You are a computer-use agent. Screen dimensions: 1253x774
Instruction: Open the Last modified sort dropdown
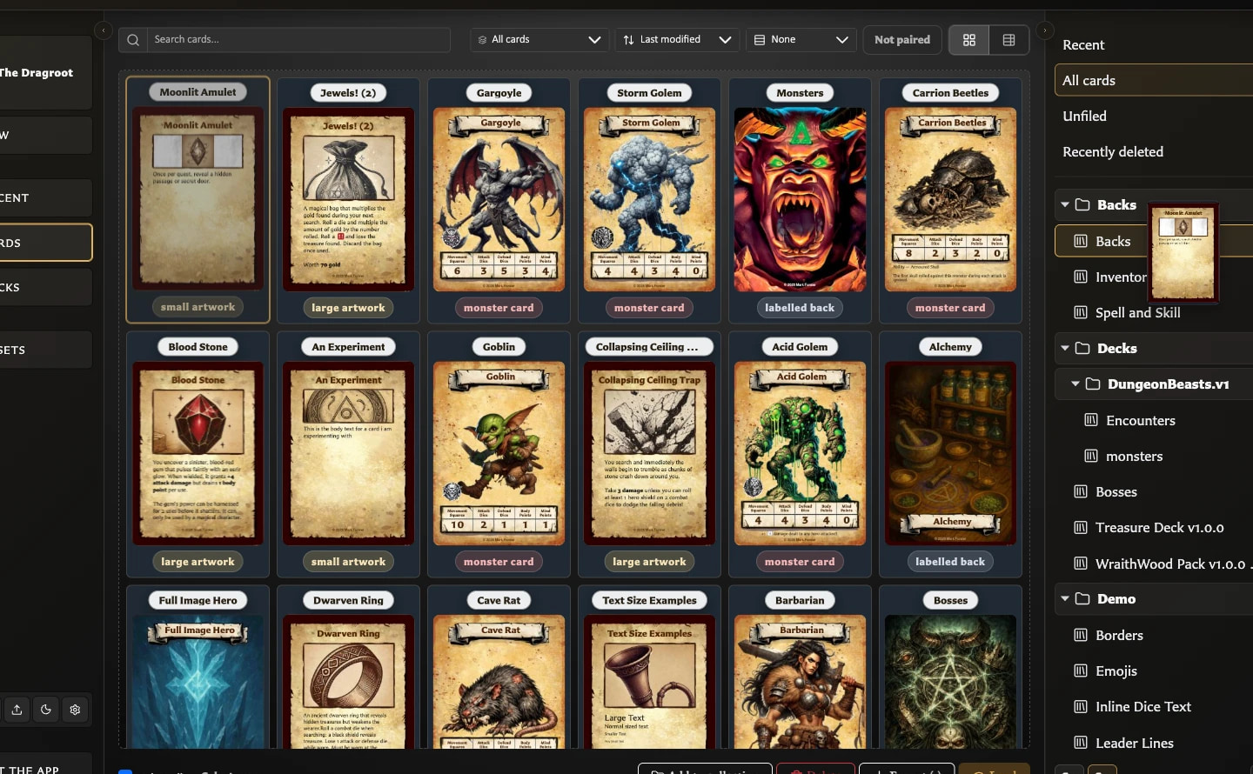click(x=678, y=40)
